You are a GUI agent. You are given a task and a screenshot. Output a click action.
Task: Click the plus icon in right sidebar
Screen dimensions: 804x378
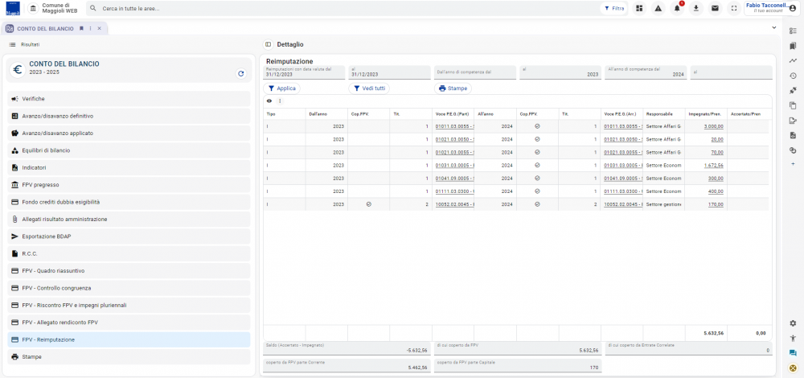pos(794,164)
